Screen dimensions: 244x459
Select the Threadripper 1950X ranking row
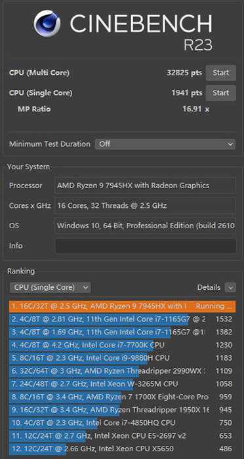click(x=122, y=410)
